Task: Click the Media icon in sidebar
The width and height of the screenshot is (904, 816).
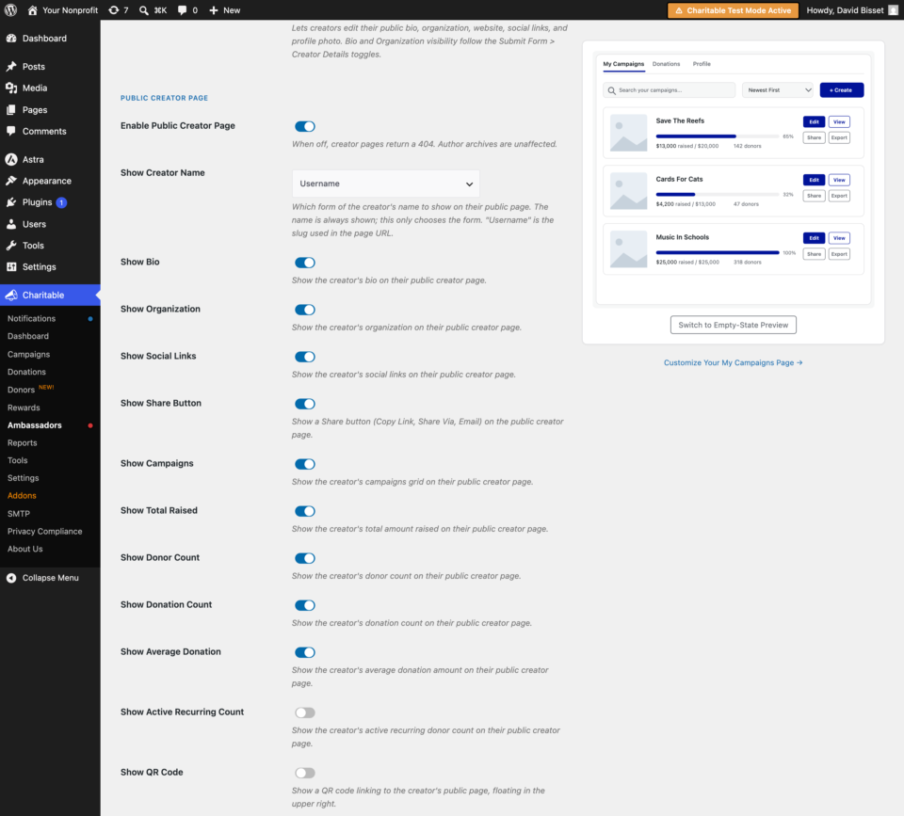Action: 11,88
